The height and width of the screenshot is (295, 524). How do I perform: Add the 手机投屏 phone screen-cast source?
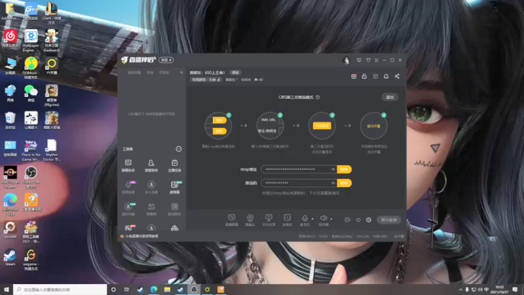[269, 220]
